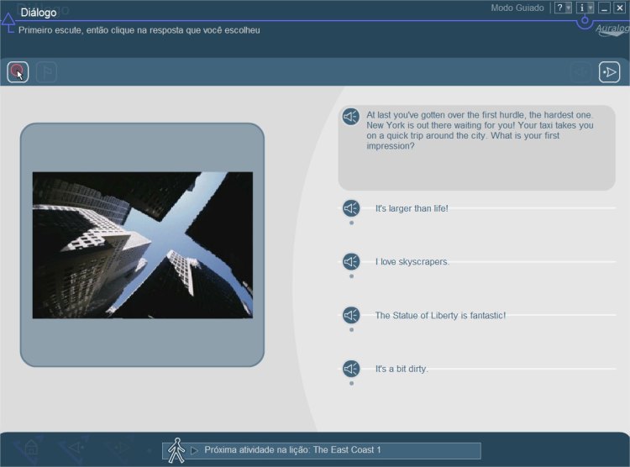
Task: Click the record button in the toolbar
Action: tap(18, 72)
